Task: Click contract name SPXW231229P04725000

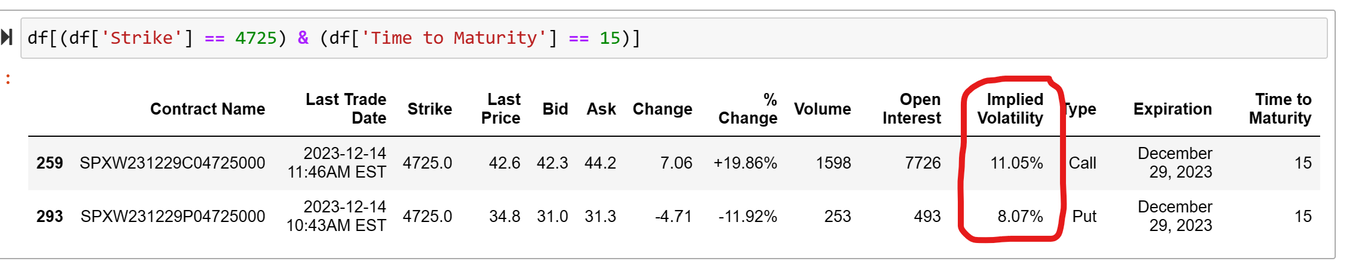Action: pos(172,216)
